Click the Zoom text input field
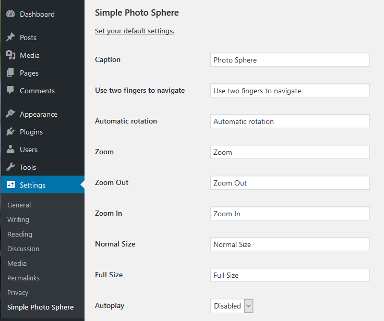The height and width of the screenshot is (321, 384). coord(290,152)
